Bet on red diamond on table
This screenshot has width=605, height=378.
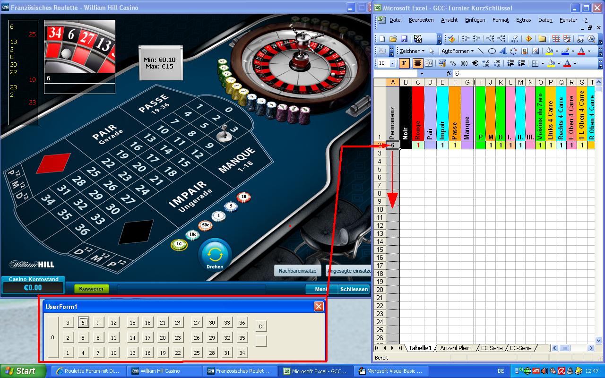[53, 163]
